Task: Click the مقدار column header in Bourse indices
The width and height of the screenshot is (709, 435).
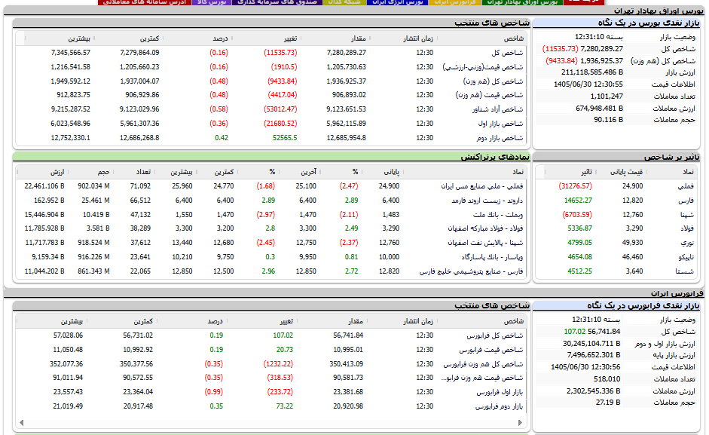Action: tap(358, 38)
